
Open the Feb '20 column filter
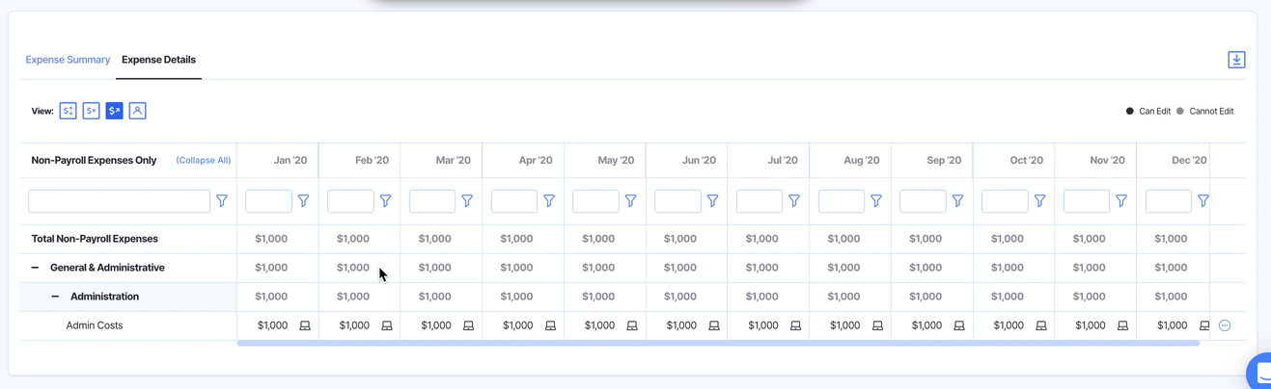coord(385,201)
